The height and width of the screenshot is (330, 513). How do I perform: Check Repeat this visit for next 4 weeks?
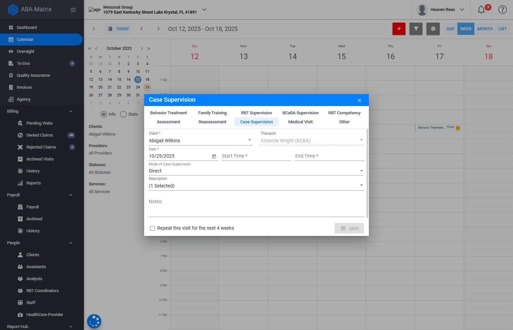tap(152, 228)
